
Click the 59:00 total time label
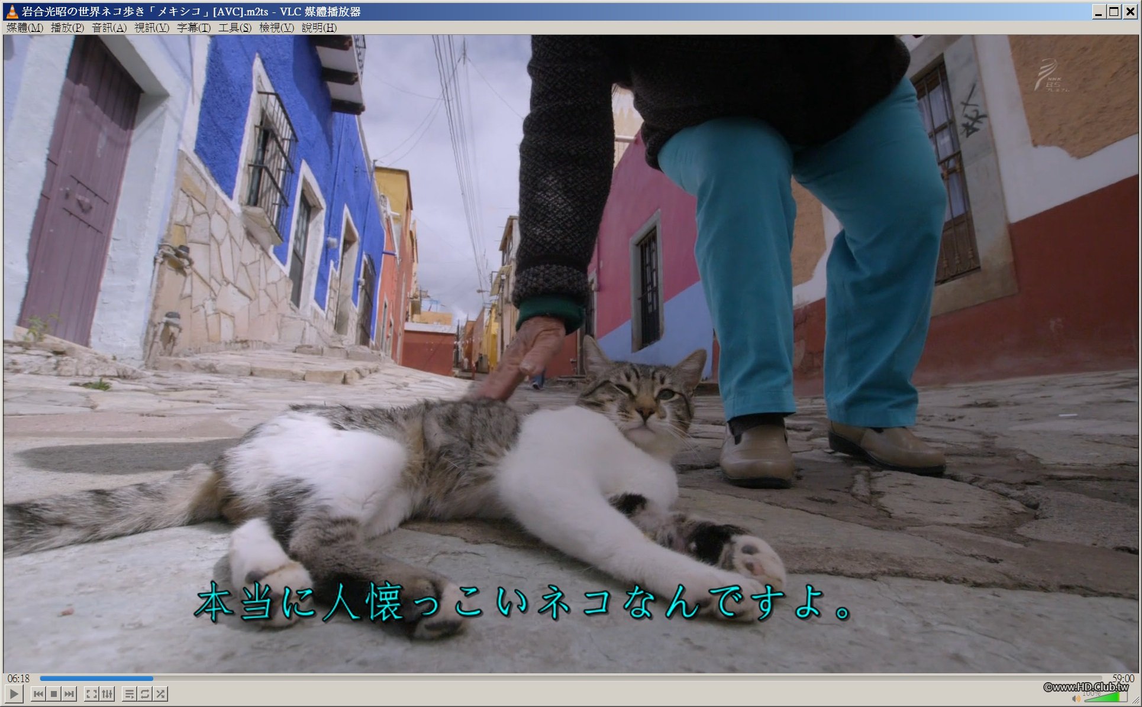[1122, 679]
